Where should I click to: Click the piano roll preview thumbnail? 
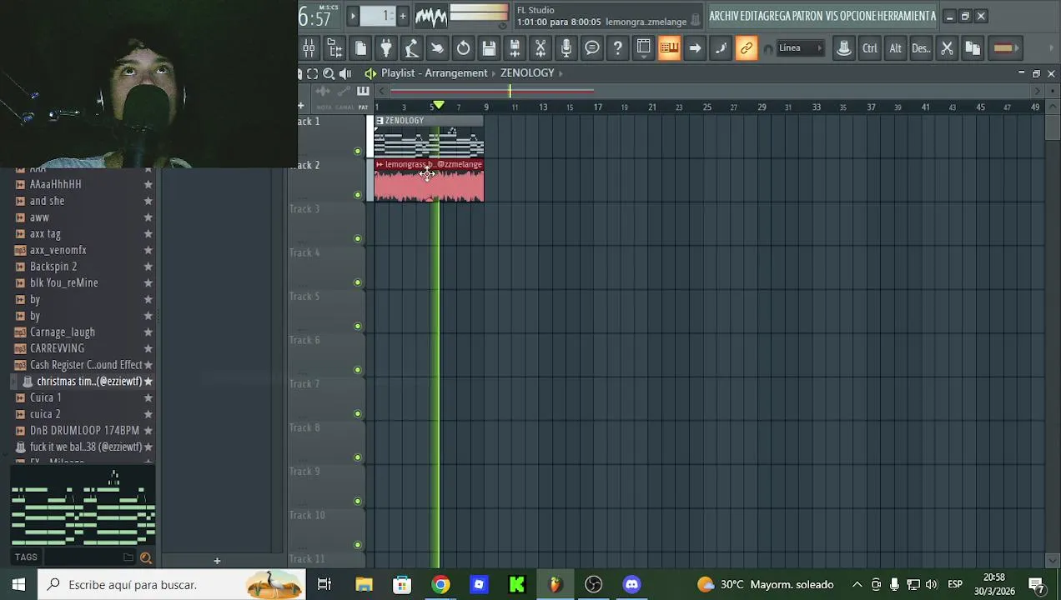tap(83, 507)
